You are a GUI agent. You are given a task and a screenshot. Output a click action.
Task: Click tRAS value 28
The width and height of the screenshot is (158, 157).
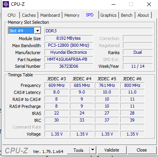coord(132,113)
